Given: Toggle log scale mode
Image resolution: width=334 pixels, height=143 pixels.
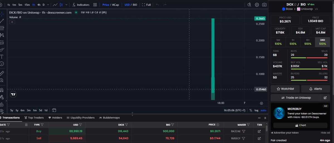Looking at the screenshot, I should (x=256, y=110).
